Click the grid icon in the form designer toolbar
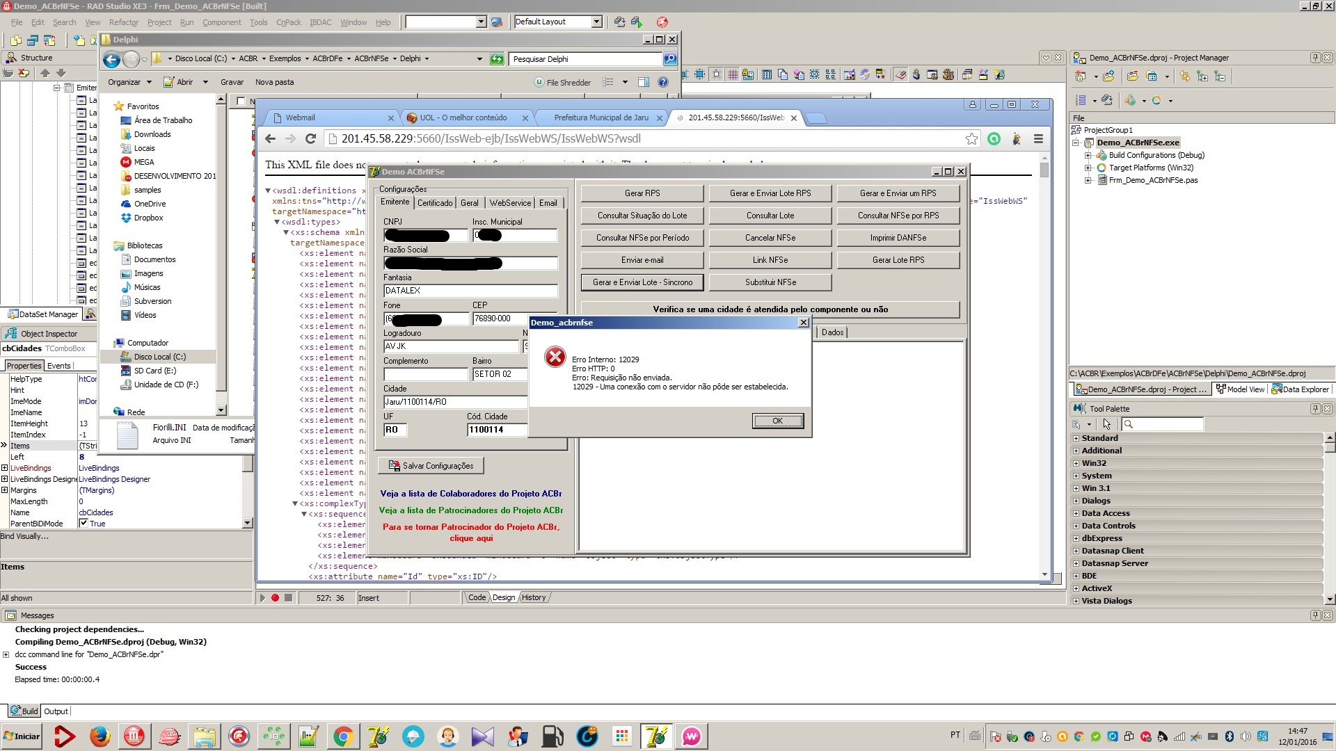This screenshot has width=1336, height=751. point(733,74)
